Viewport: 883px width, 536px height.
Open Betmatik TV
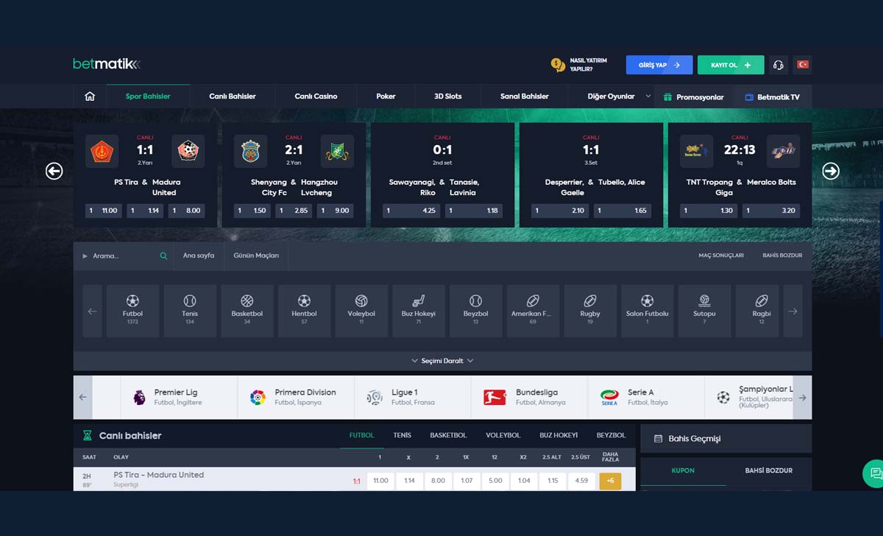click(x=773, y=96)
